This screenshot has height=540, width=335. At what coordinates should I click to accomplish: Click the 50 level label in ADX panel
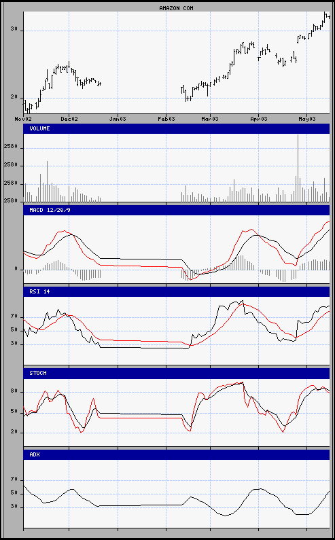coord(14,494)
